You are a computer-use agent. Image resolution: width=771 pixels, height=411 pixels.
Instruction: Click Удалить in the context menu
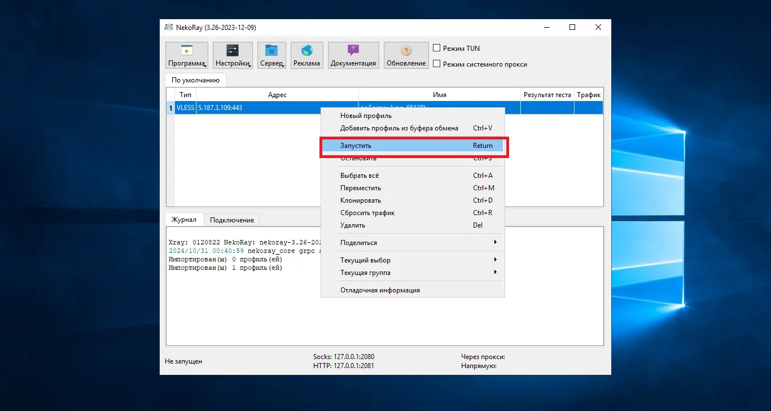[413, 225]
